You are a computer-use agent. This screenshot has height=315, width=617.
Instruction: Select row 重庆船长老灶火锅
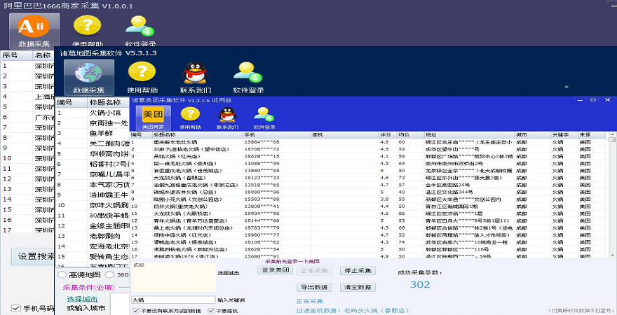(x=368, y=142)
